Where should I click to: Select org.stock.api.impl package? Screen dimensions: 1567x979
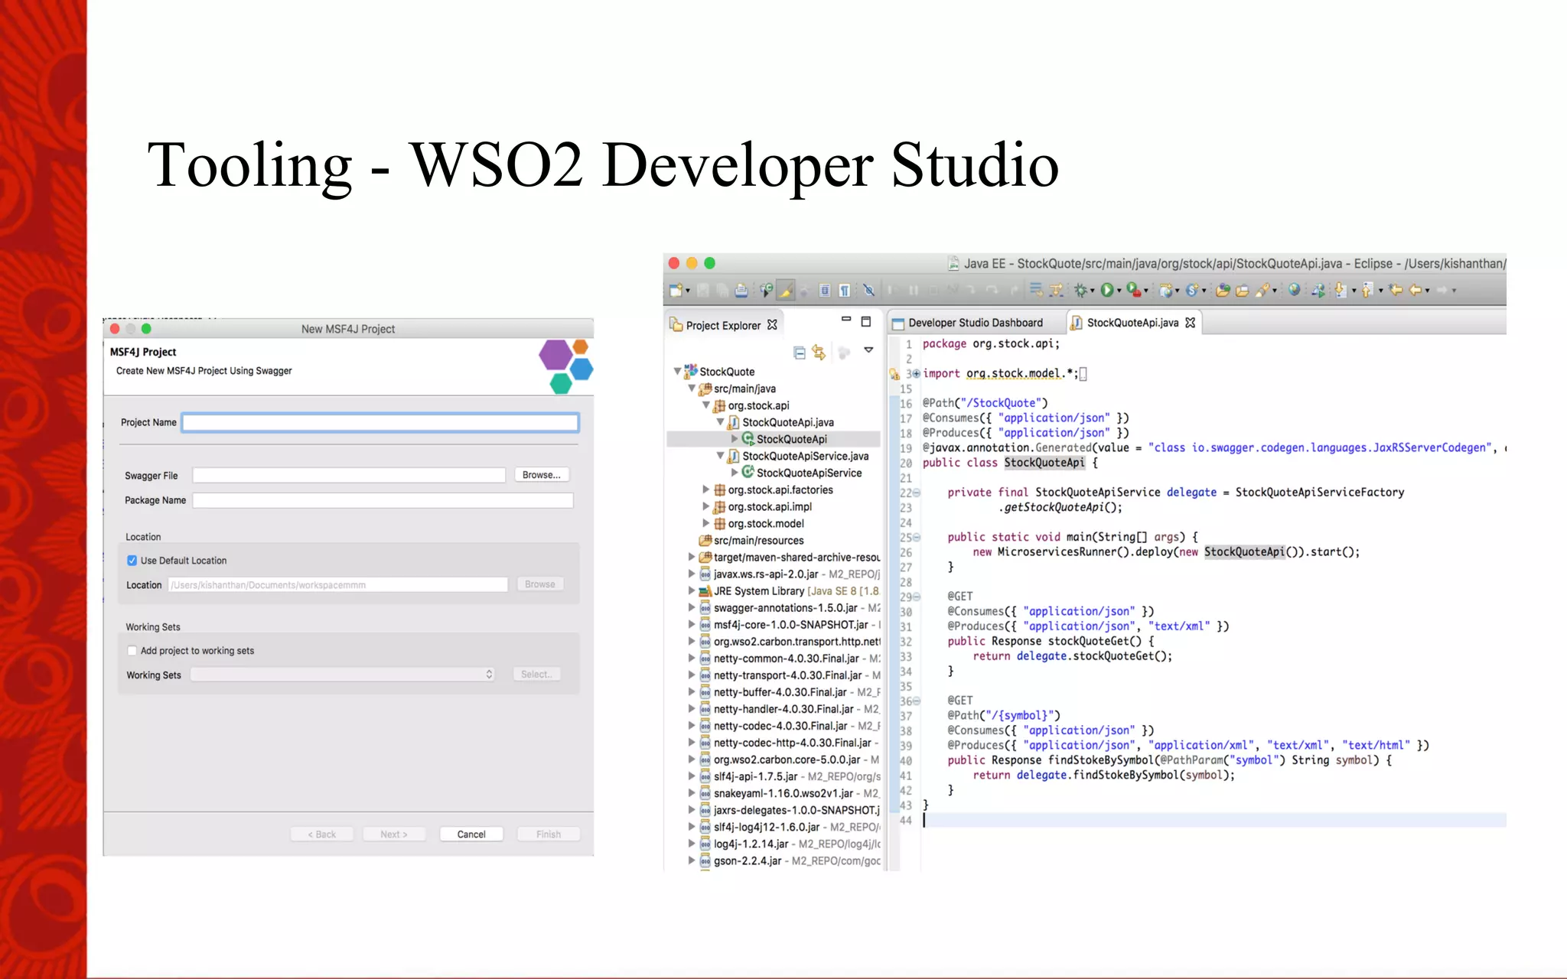pos(770,506)
